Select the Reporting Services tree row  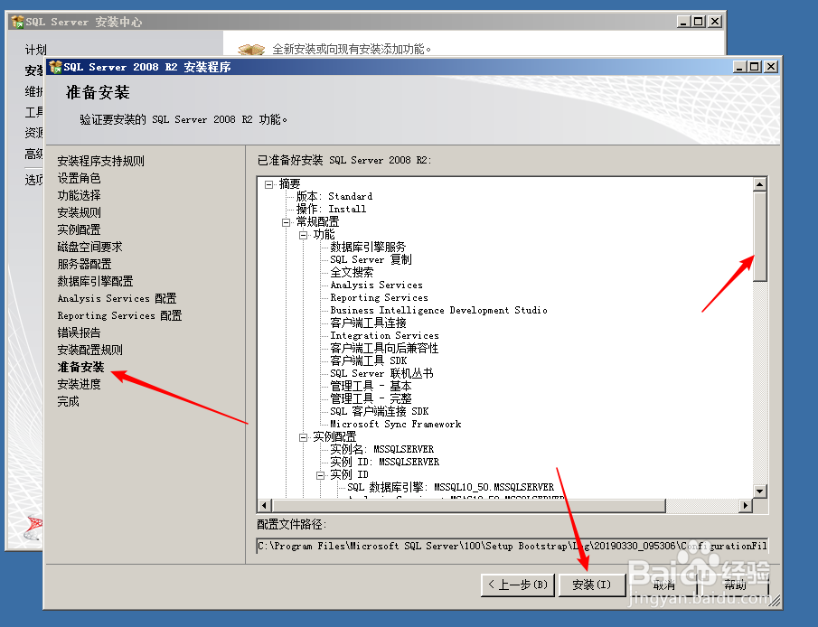click(x=379, y=298)
